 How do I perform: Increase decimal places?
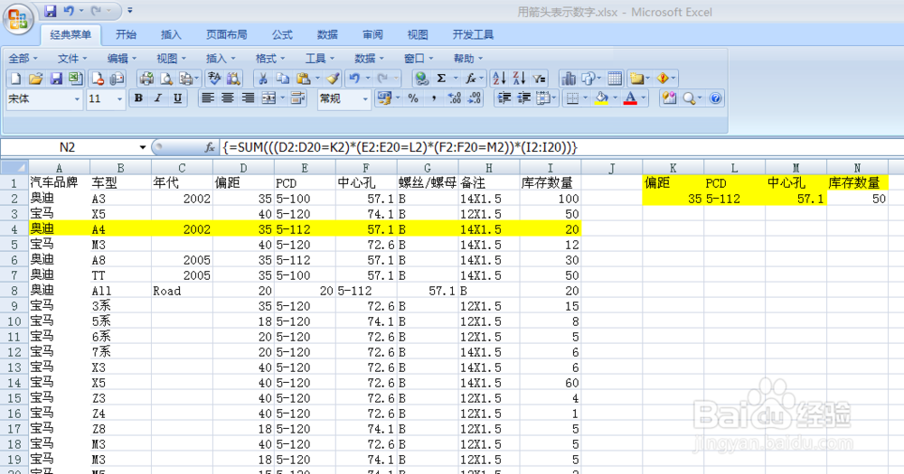point(455,98)
